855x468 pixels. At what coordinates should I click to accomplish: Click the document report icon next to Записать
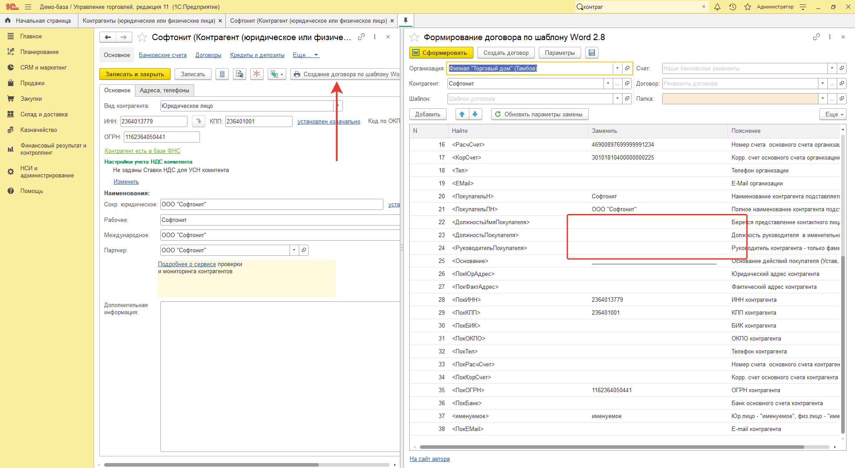[x=222, y=74]
